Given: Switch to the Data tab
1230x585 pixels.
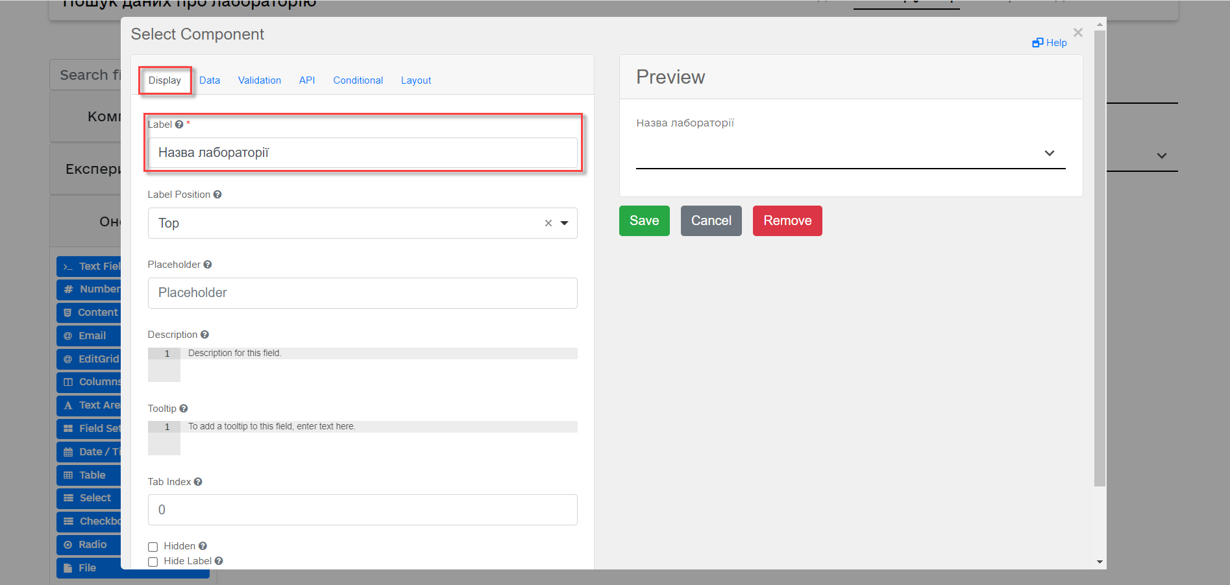Looking at the screenshot, I should 210,80.
